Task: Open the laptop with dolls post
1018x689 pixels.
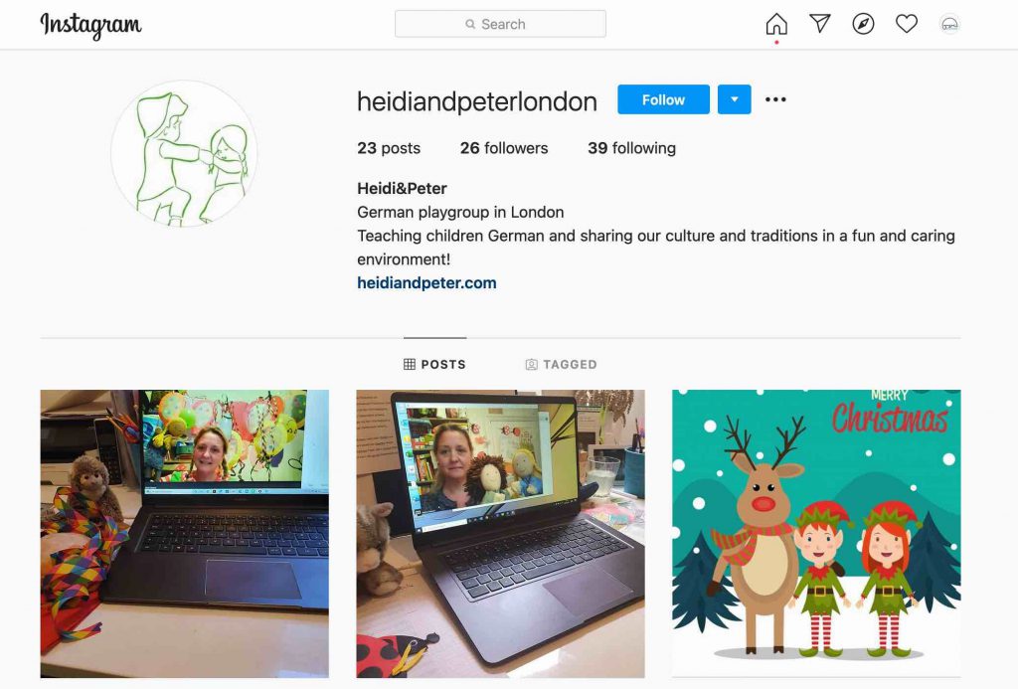Action: pyautogui.click(x=501, y=534)
